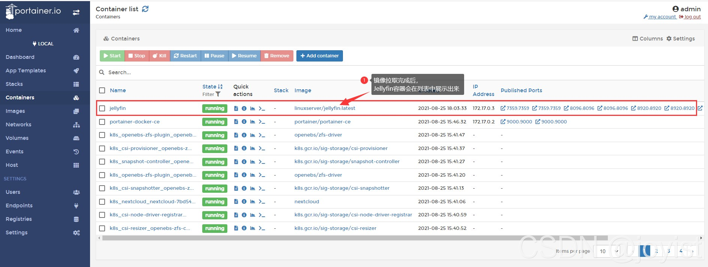This screenshot has width=708, height=267.
Task: Open Volumes in sidebar
Action: point(45,138)
